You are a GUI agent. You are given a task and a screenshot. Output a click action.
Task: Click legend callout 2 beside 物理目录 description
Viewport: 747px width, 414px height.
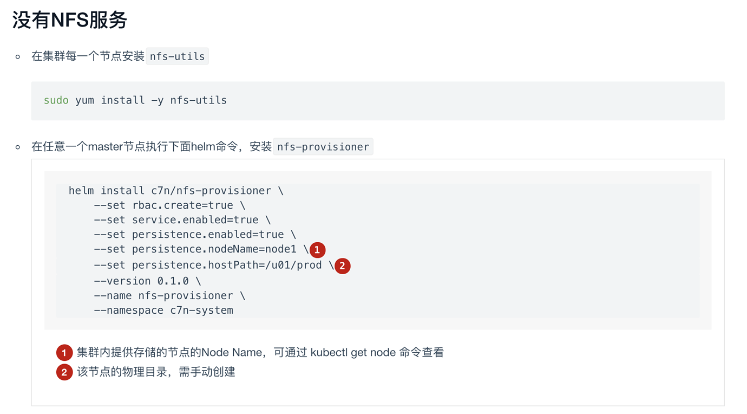coord(64,372)
